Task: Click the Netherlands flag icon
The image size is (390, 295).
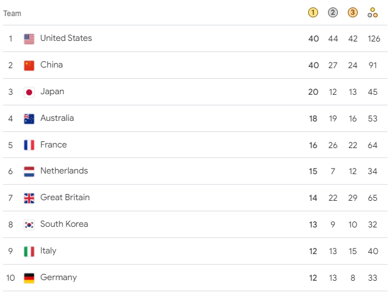Action: coord(29,172)
